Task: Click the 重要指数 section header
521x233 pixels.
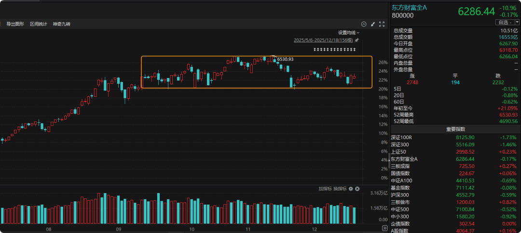Action: pyautogui.click(x=455, y=129)
